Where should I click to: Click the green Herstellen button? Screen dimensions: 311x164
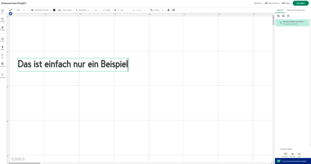coord(300,3)
